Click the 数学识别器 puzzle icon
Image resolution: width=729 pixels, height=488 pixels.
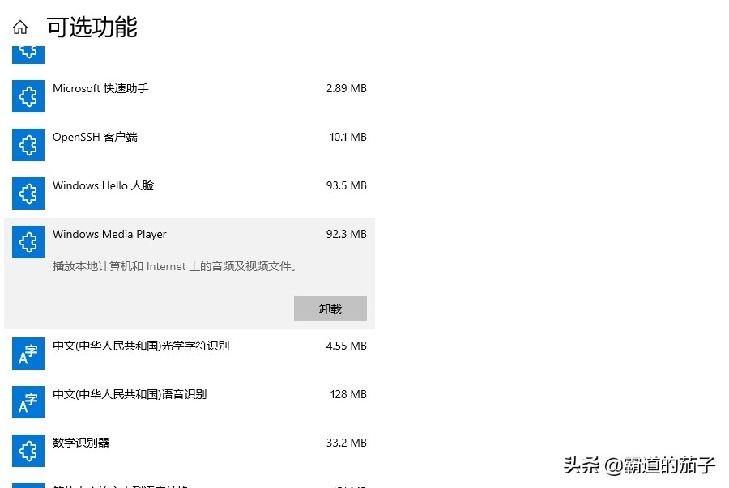[28, 450]
